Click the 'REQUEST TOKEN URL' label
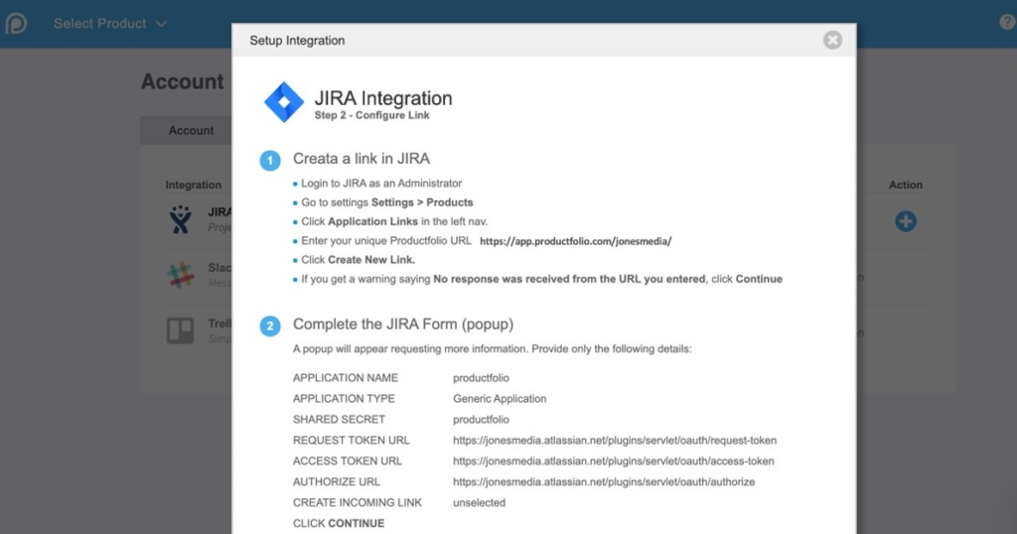 tap(351, 440)
